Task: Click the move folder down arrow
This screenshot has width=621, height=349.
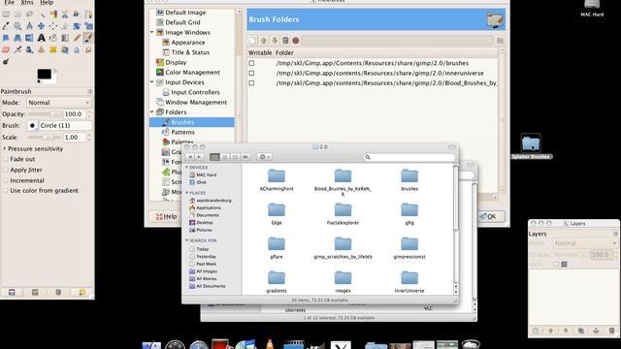Action: (x=274, y=41)
